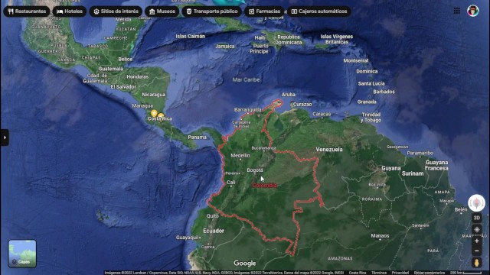Click the yellow saved place star marker

coord(154,113)
